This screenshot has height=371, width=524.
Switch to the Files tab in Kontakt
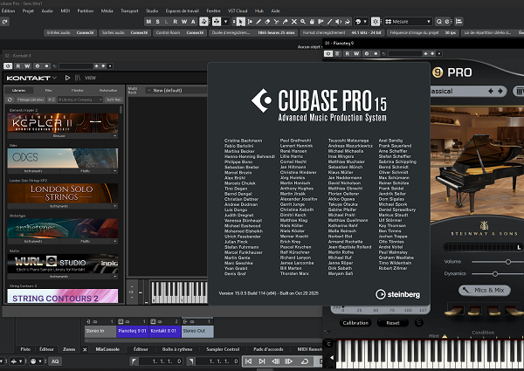point(48,90)
